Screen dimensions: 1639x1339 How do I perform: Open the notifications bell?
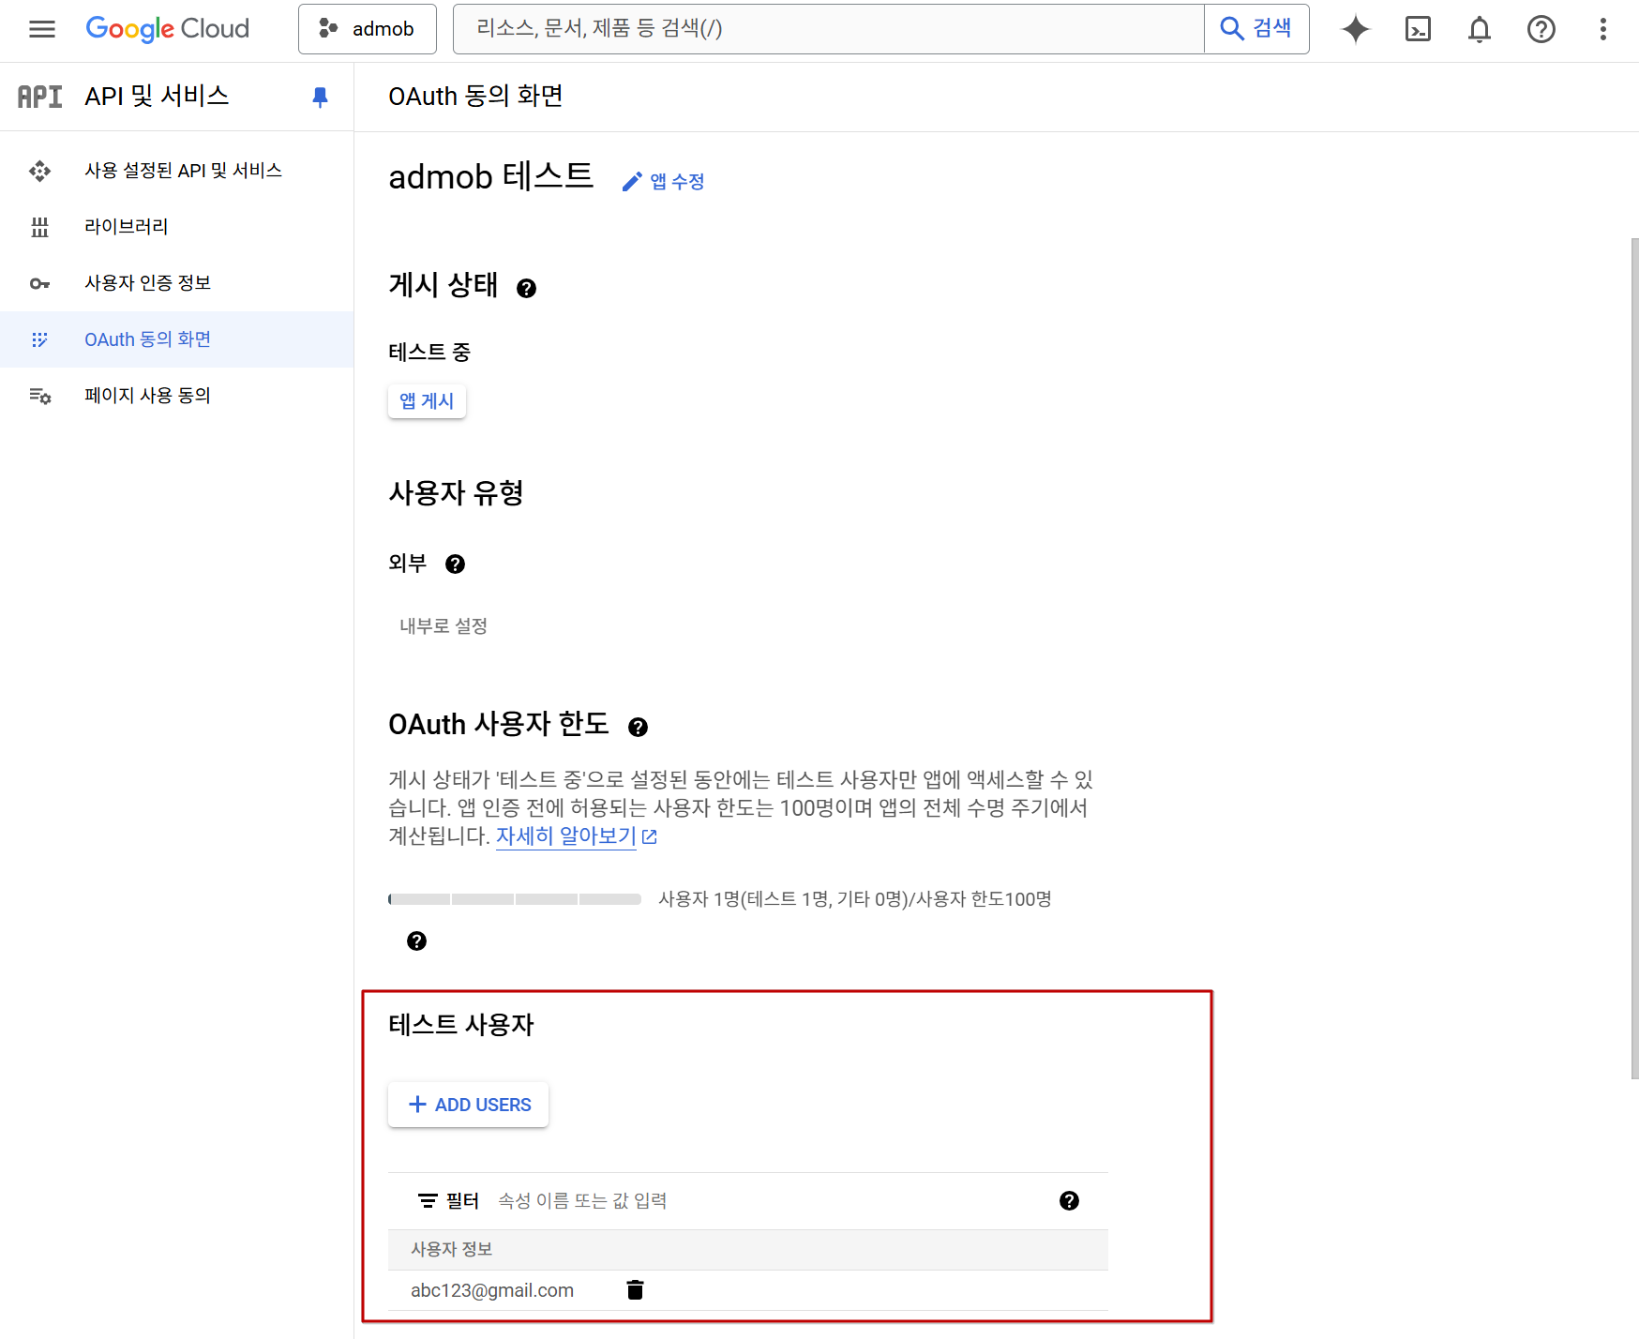pos(1479,29)
